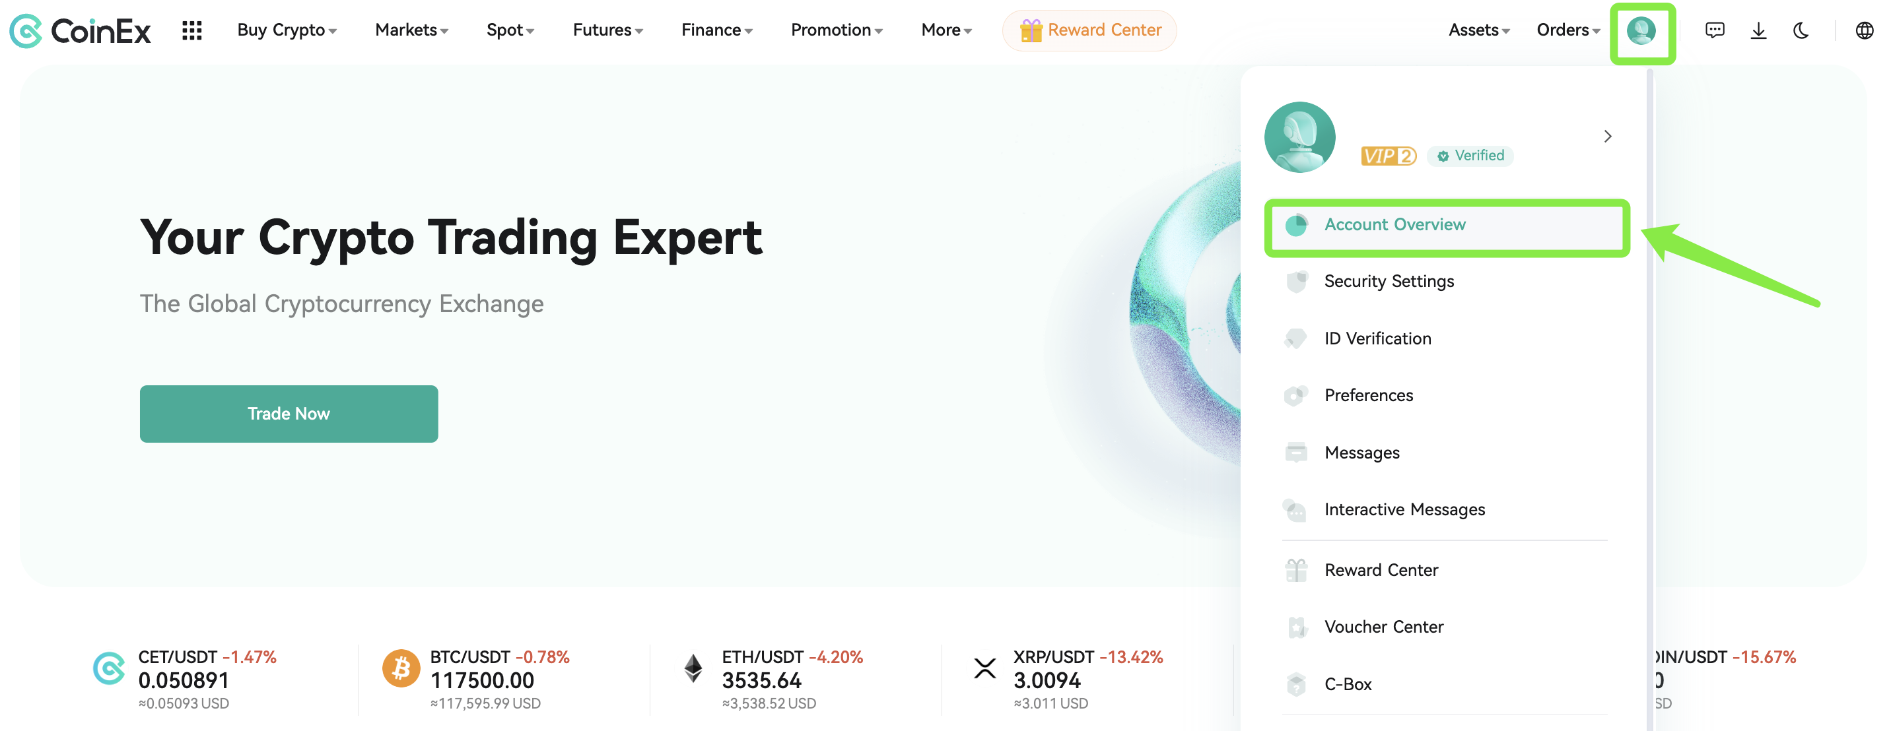Toggle dark mode with the moon icon
This screenshot has width=1891, height=731.
point(1801,30)
